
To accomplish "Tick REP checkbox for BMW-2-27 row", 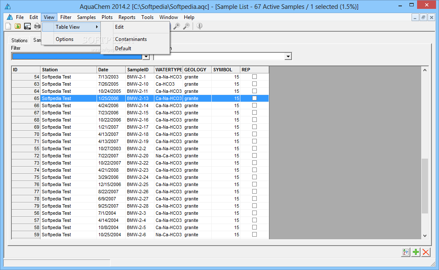I will point(254,199).
